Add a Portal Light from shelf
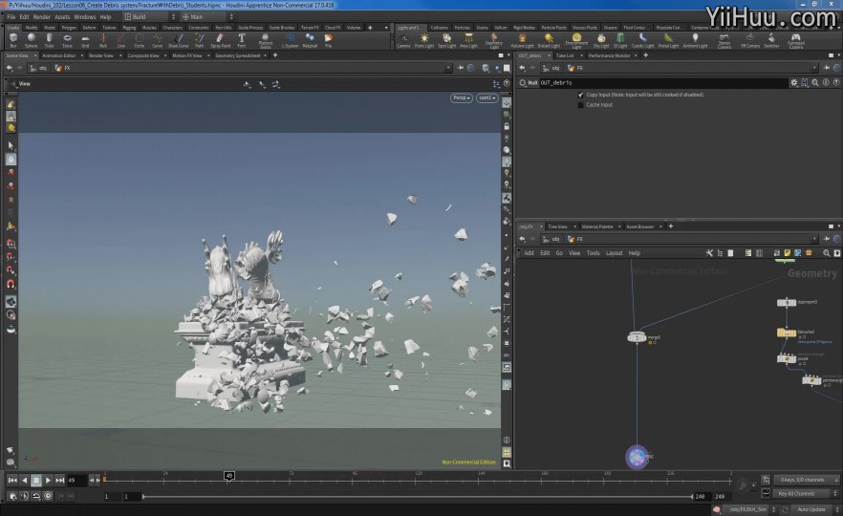The width and height of the screenshot is (843, 516). [668, 41]
